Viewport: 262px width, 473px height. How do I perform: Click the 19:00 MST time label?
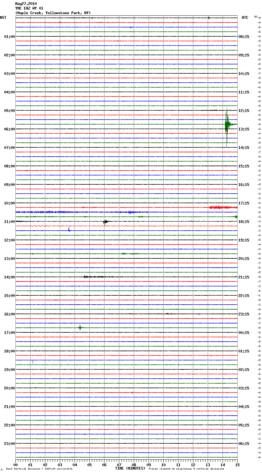(x=10, y=370)
